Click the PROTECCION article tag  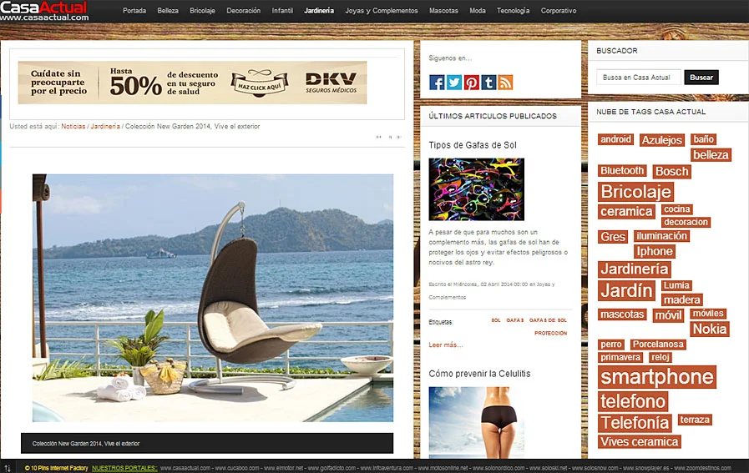pyautogui.click(x=551, y=333)
